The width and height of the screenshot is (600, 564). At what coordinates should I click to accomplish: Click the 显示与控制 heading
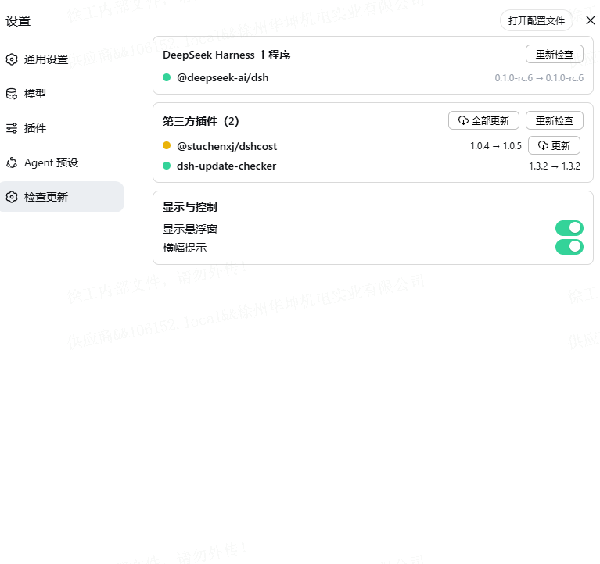point(190,208)
